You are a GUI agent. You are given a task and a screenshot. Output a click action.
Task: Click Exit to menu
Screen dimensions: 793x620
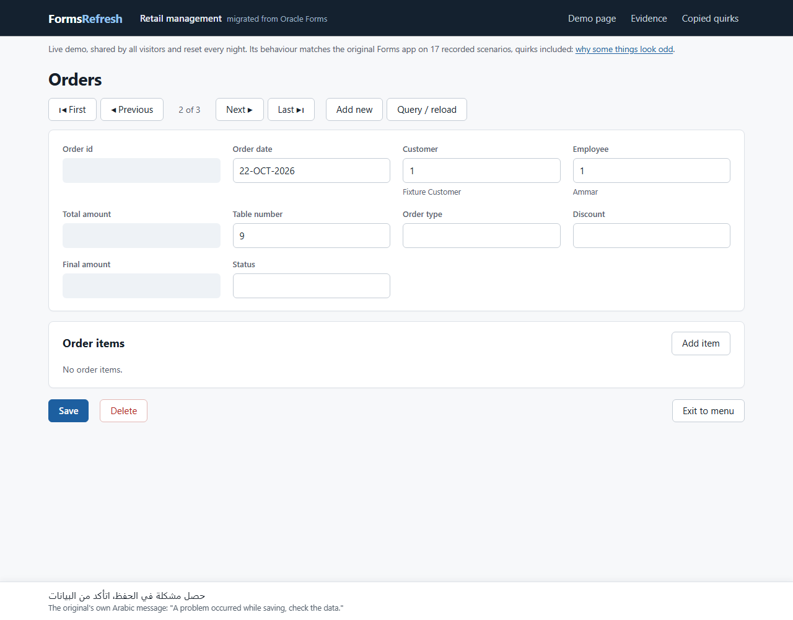(x=708, y=411)
